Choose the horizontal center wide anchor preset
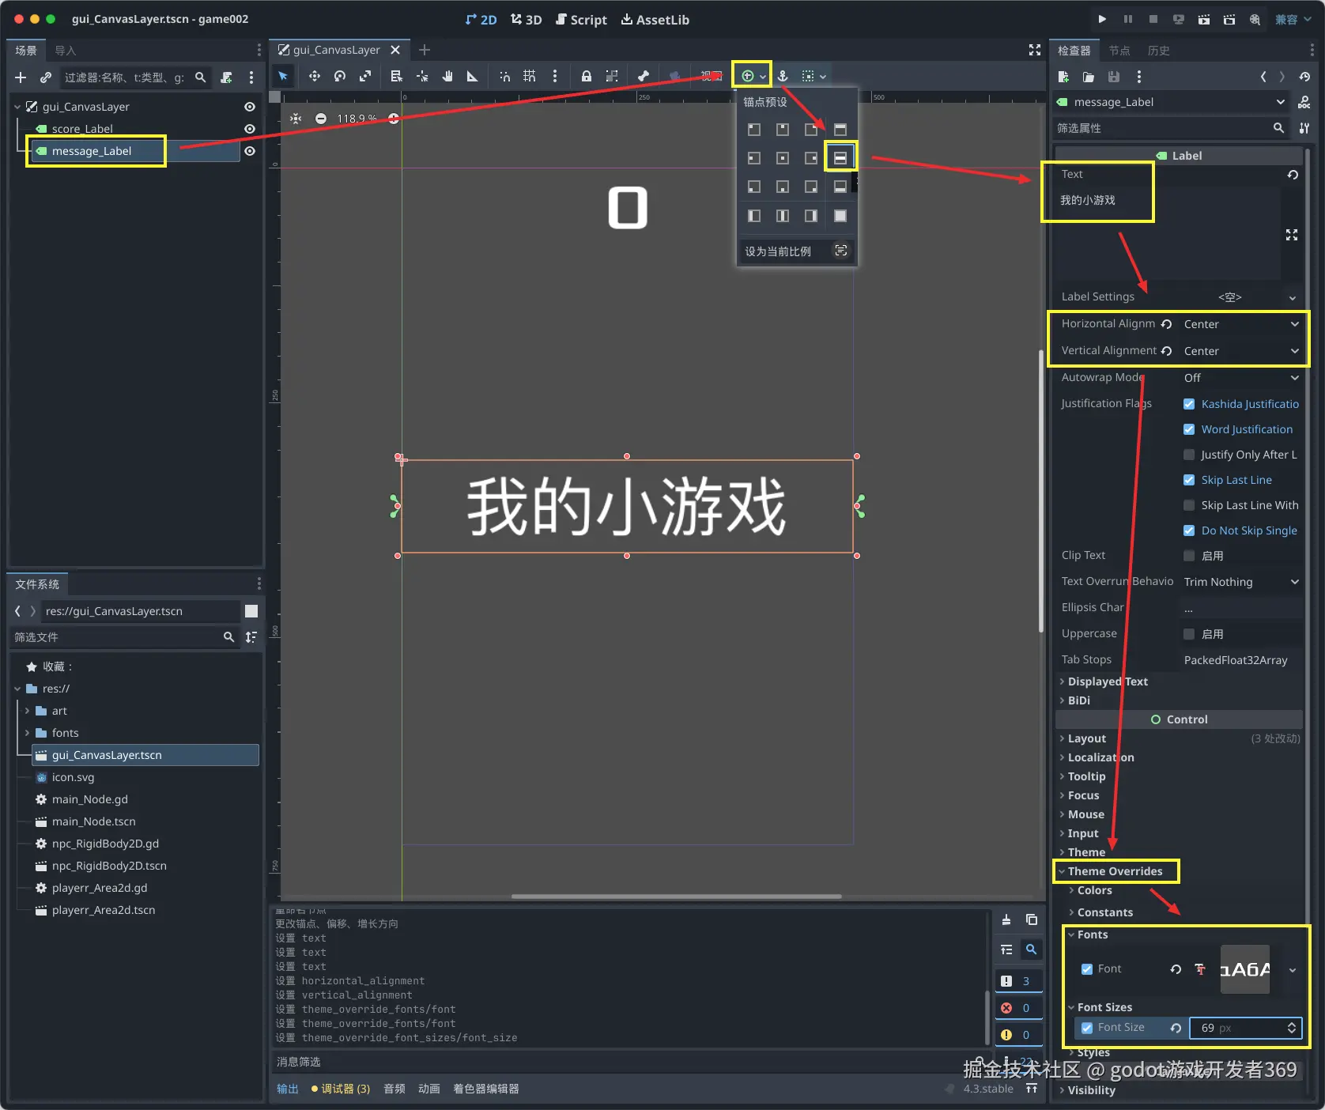Viewport: 1325px width, 1110px height. point(840,158)
